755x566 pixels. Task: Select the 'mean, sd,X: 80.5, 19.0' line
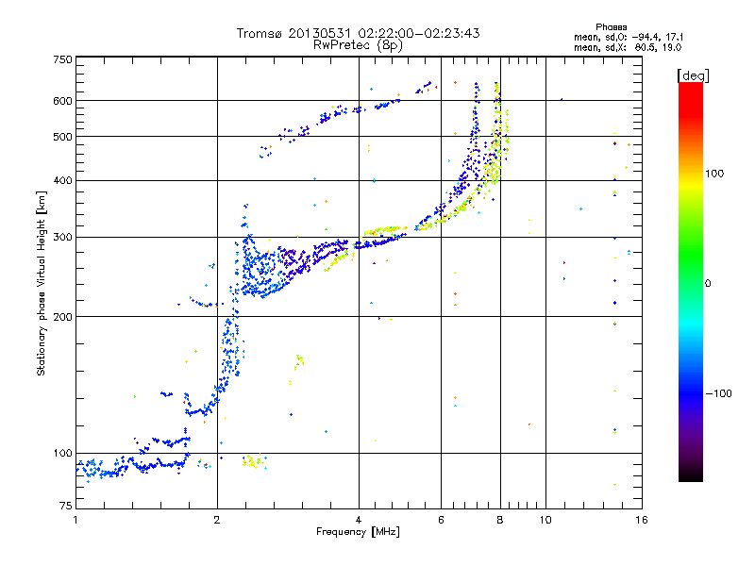pos(628,48)
